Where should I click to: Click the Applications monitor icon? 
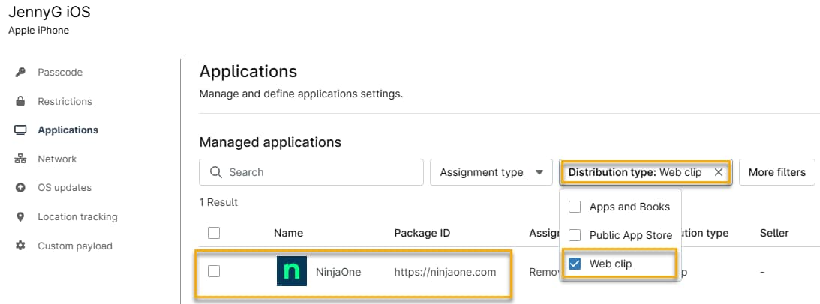[20, 130]
